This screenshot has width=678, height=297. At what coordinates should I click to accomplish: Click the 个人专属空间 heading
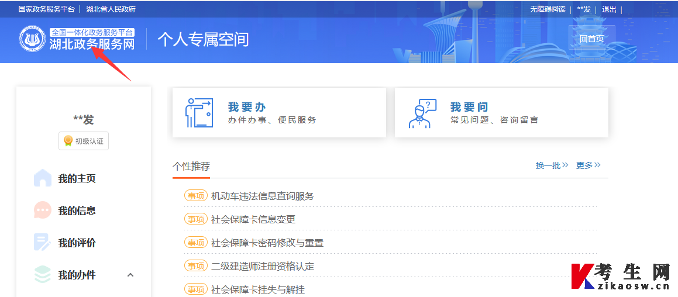(x=203, y=39)
